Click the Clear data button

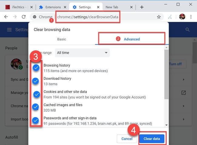pyautogui.click(x=152, y=139)
